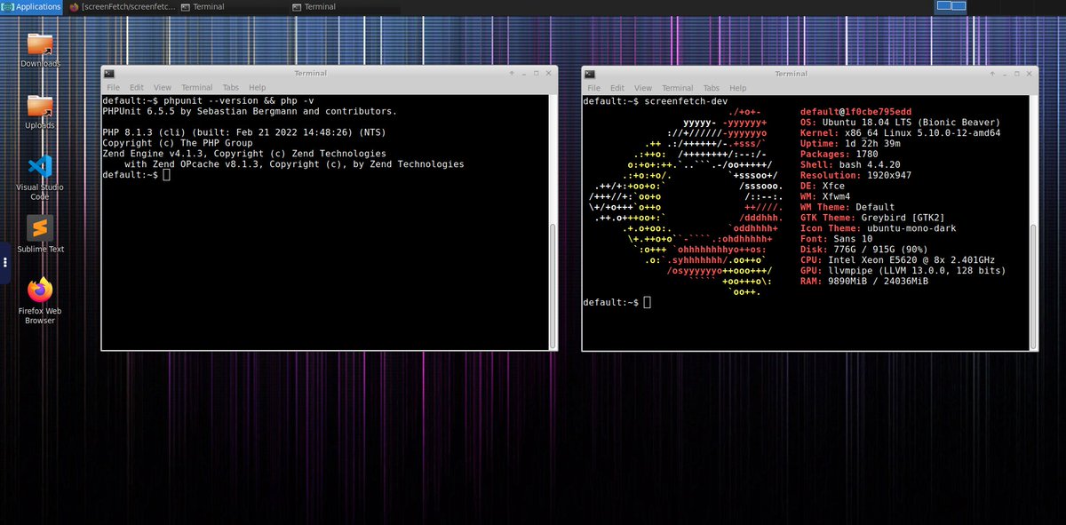Close the screenfetch terminal window
This screenshot has height=525, width=1066.
(1029, 74)
